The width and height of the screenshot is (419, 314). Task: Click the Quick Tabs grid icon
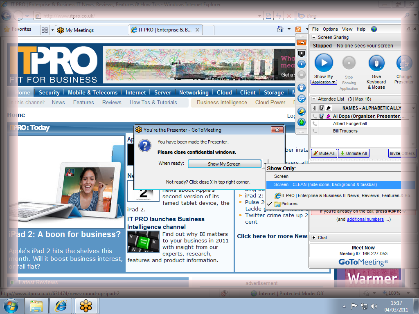tap(45, 30)
